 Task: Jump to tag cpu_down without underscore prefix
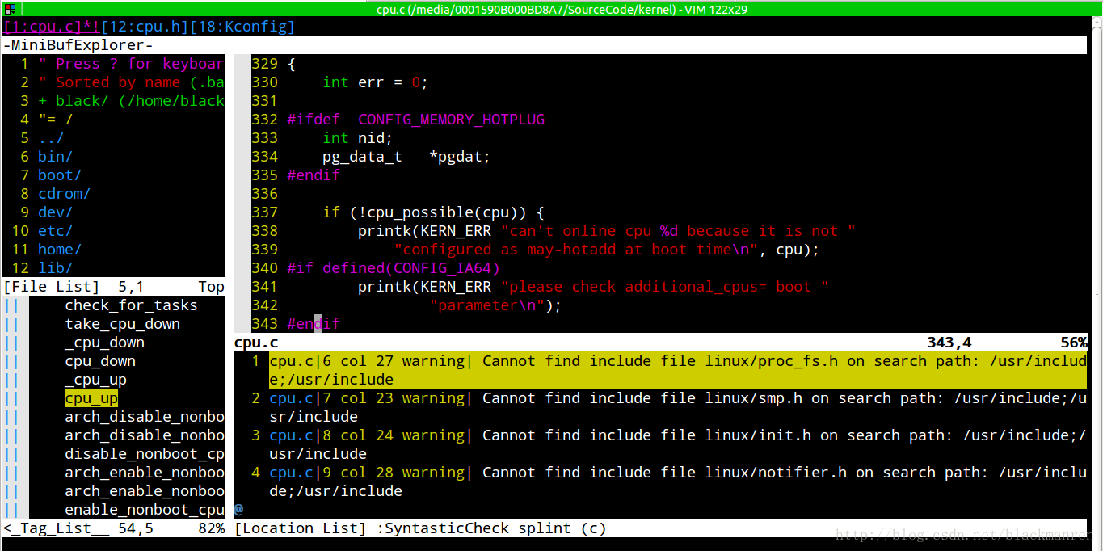click(x=100, y=361)
